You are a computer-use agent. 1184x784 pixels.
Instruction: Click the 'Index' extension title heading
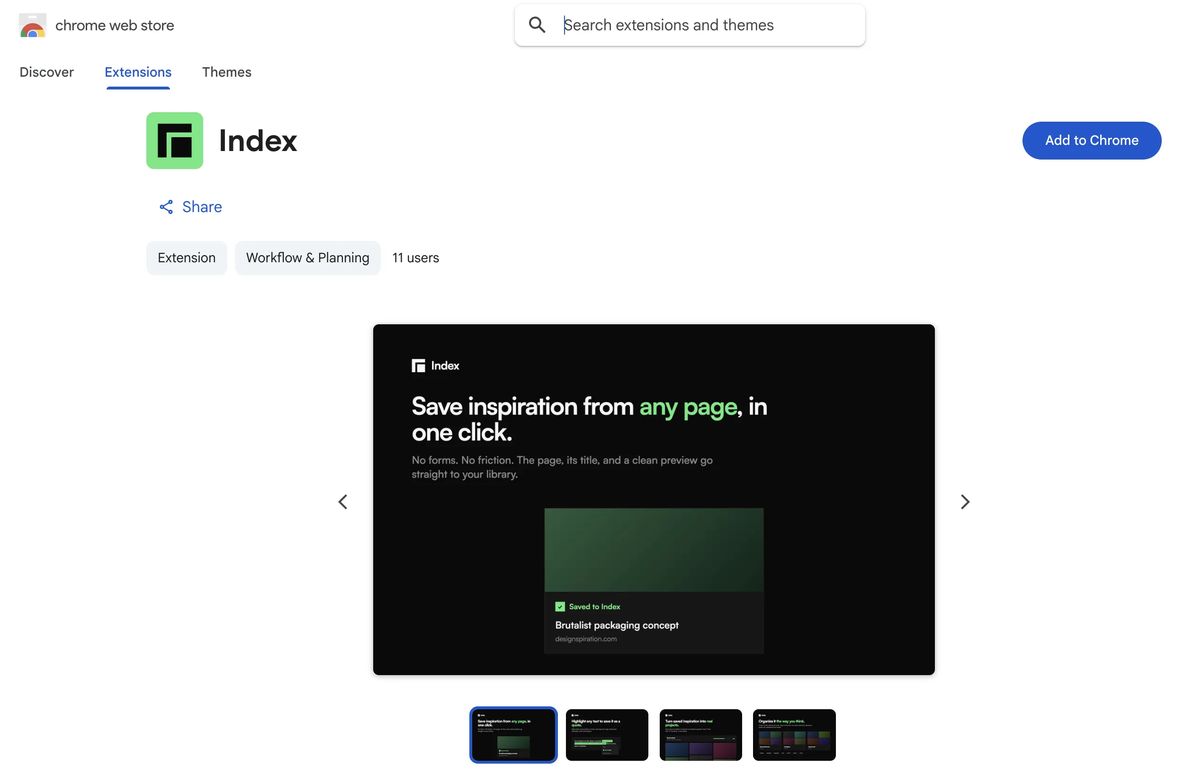point(258,141)
